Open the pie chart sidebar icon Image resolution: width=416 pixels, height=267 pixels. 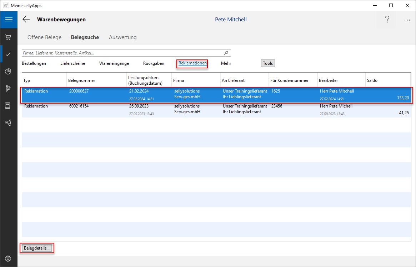tap(9, 72)
